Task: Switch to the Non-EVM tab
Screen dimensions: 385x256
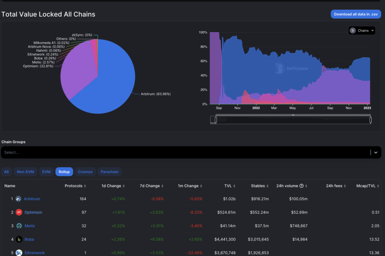Action: [26, 172]
